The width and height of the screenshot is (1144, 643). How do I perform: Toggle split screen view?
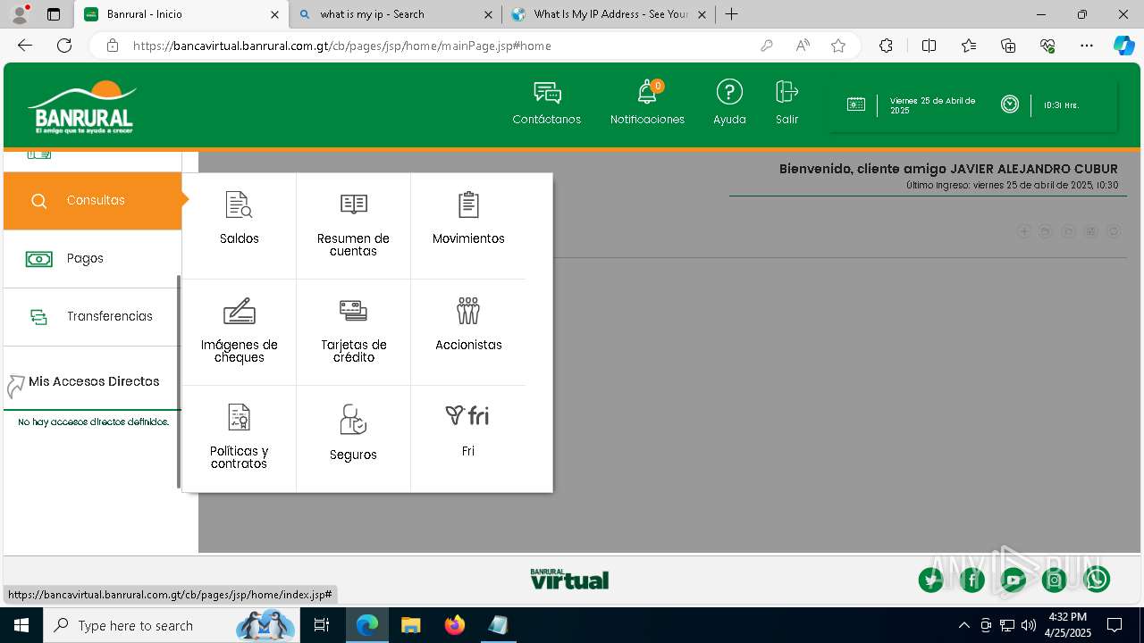929,46
